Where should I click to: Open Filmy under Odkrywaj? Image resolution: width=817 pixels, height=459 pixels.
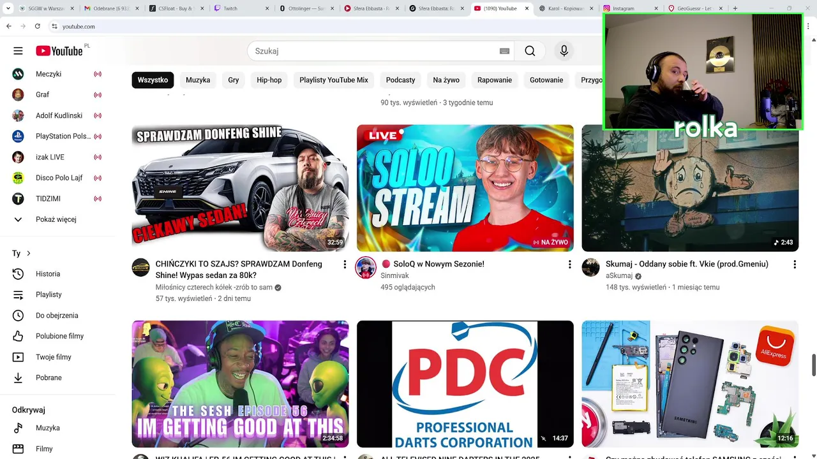tap(57, 449)
